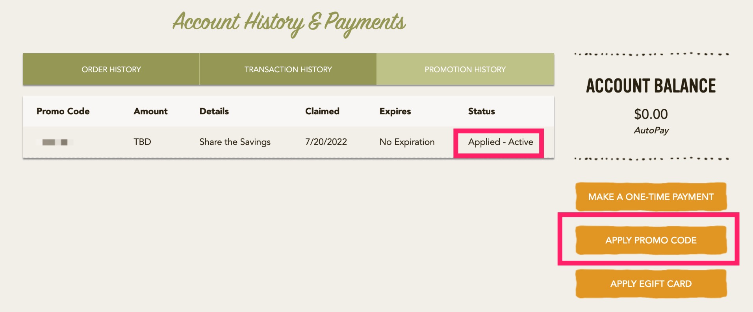Click the AutoPay label under the balance
The image size is (753, 312).
(x=651, y=130)
